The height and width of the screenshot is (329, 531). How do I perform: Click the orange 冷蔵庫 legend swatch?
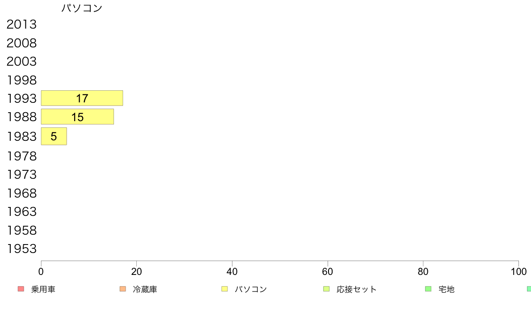[123, 289]
